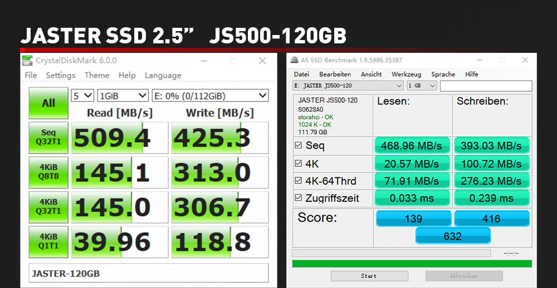Click the 1024 K - OK alignment text
The width and height of the screenshot is (557, 288).
click(x=315, y=125)
